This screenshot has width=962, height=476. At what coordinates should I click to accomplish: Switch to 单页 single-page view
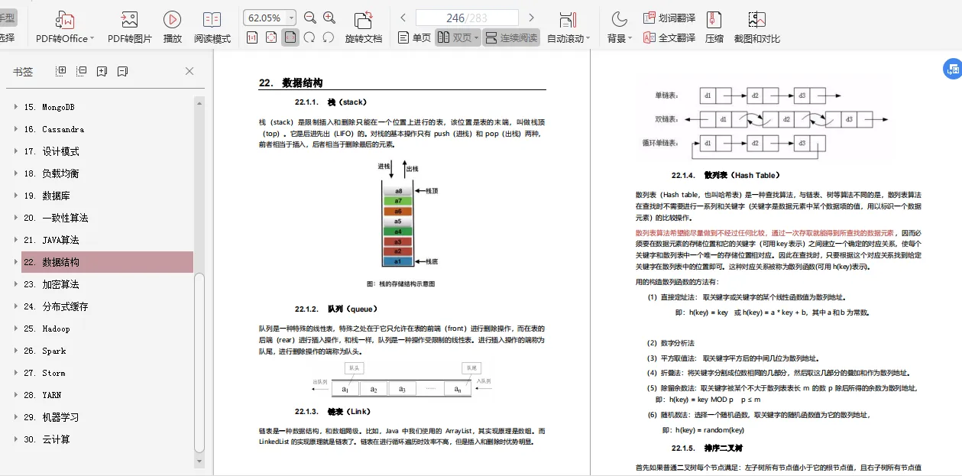414,37
